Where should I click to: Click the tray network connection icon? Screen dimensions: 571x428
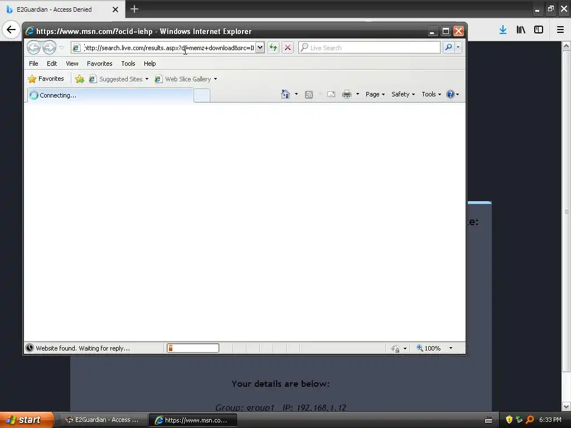click(x=519, y=420)
